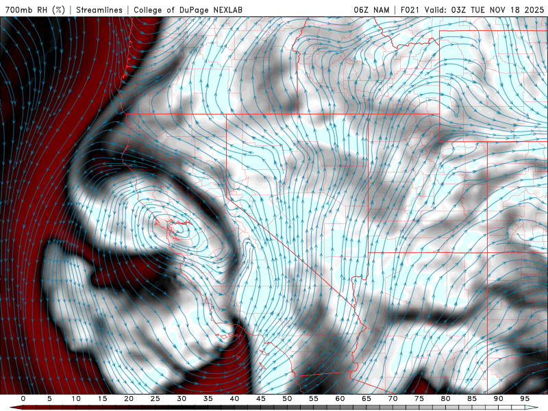This screenshot has height=411, width=548.
Task: Click the 55 label on the RH legend
Action: pyautogui.click(x=314, y=399)
